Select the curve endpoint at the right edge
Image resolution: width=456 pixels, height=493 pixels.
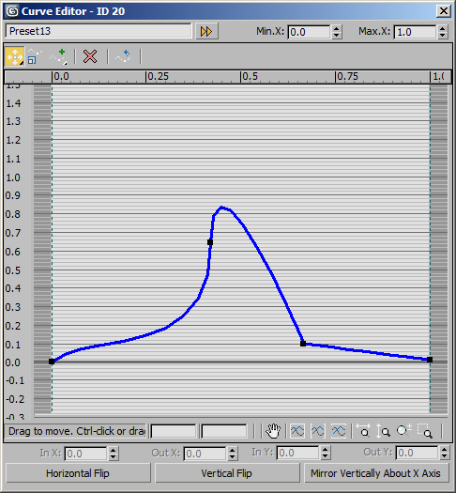click(x=430, y=360)
